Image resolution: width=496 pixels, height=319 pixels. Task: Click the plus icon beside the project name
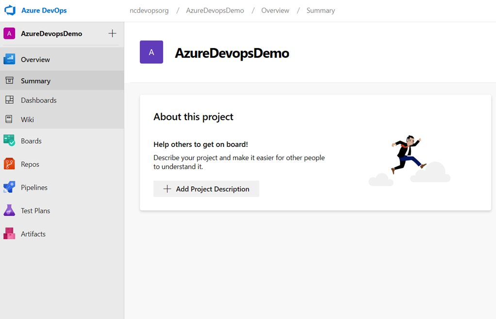coord(112,33)
